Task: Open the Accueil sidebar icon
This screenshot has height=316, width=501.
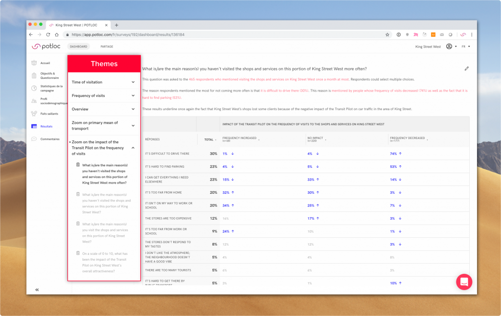Action: click(34, 63)
